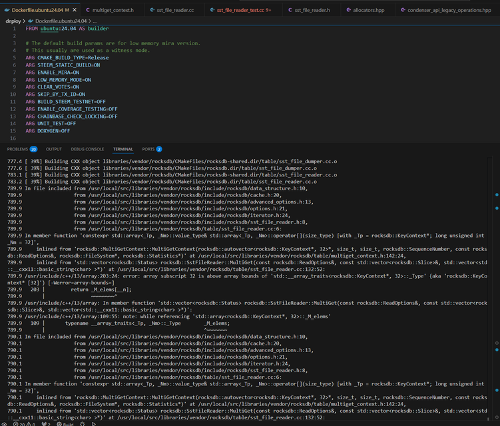Click line number 1 in the editor gutter
Image resolution: width=500 pixels, height=426 pixels.
pos(14,29)
